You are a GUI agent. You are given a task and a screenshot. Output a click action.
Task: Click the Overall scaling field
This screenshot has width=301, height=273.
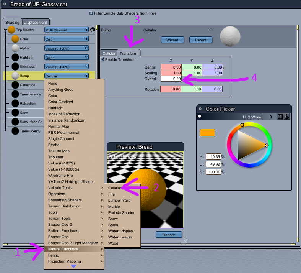click(171, 79)
